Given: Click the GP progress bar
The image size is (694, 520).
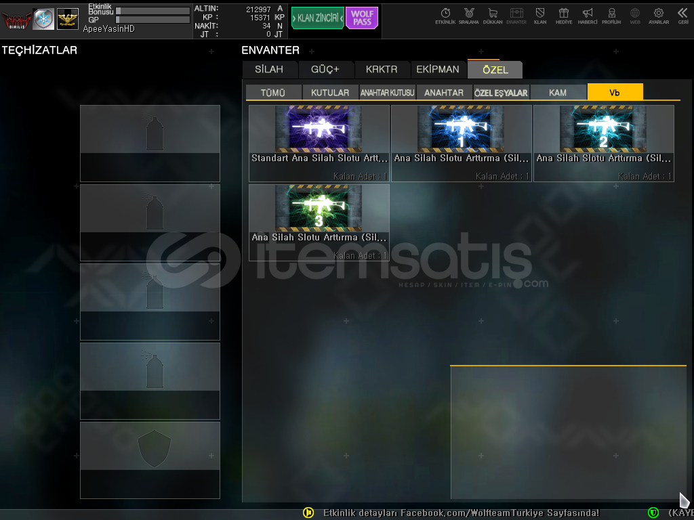Looking at the screenshot, I should pyautogui.click(x=152, y=20).
